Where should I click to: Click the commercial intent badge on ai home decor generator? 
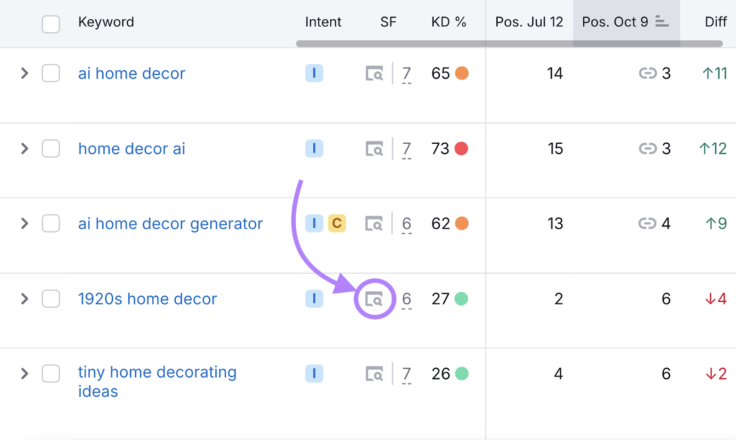337,224
